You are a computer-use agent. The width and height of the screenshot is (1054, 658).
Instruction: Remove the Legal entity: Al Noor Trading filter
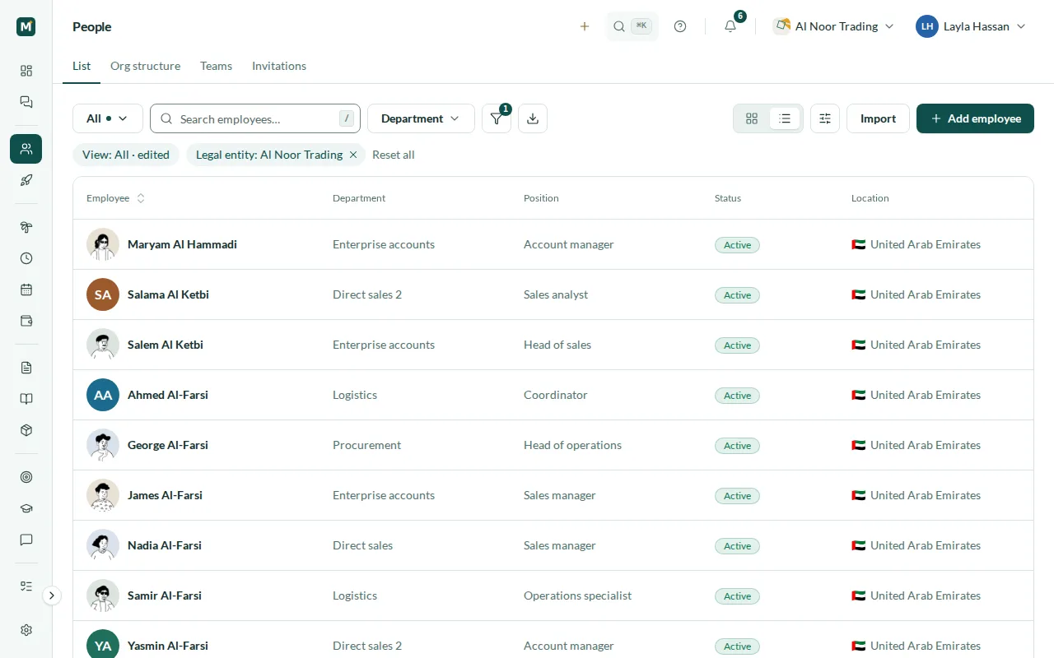[x=353, y=155]
